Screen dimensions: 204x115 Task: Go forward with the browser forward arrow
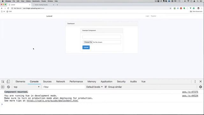click(x=5, y=8)
